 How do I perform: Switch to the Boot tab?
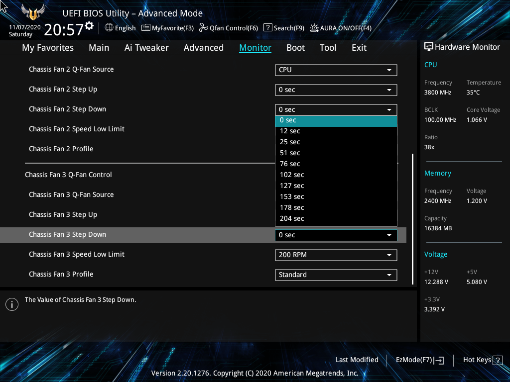coord(296,48)
